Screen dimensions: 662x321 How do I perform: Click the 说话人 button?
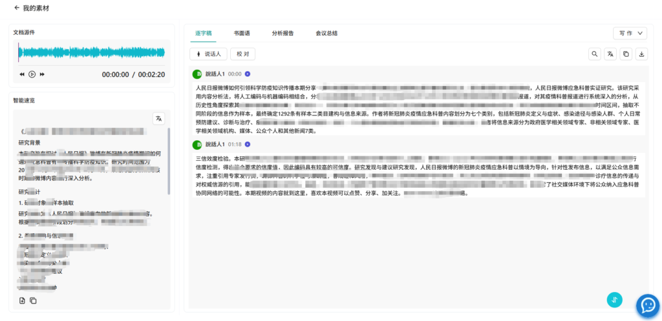[x=208, y=54]
